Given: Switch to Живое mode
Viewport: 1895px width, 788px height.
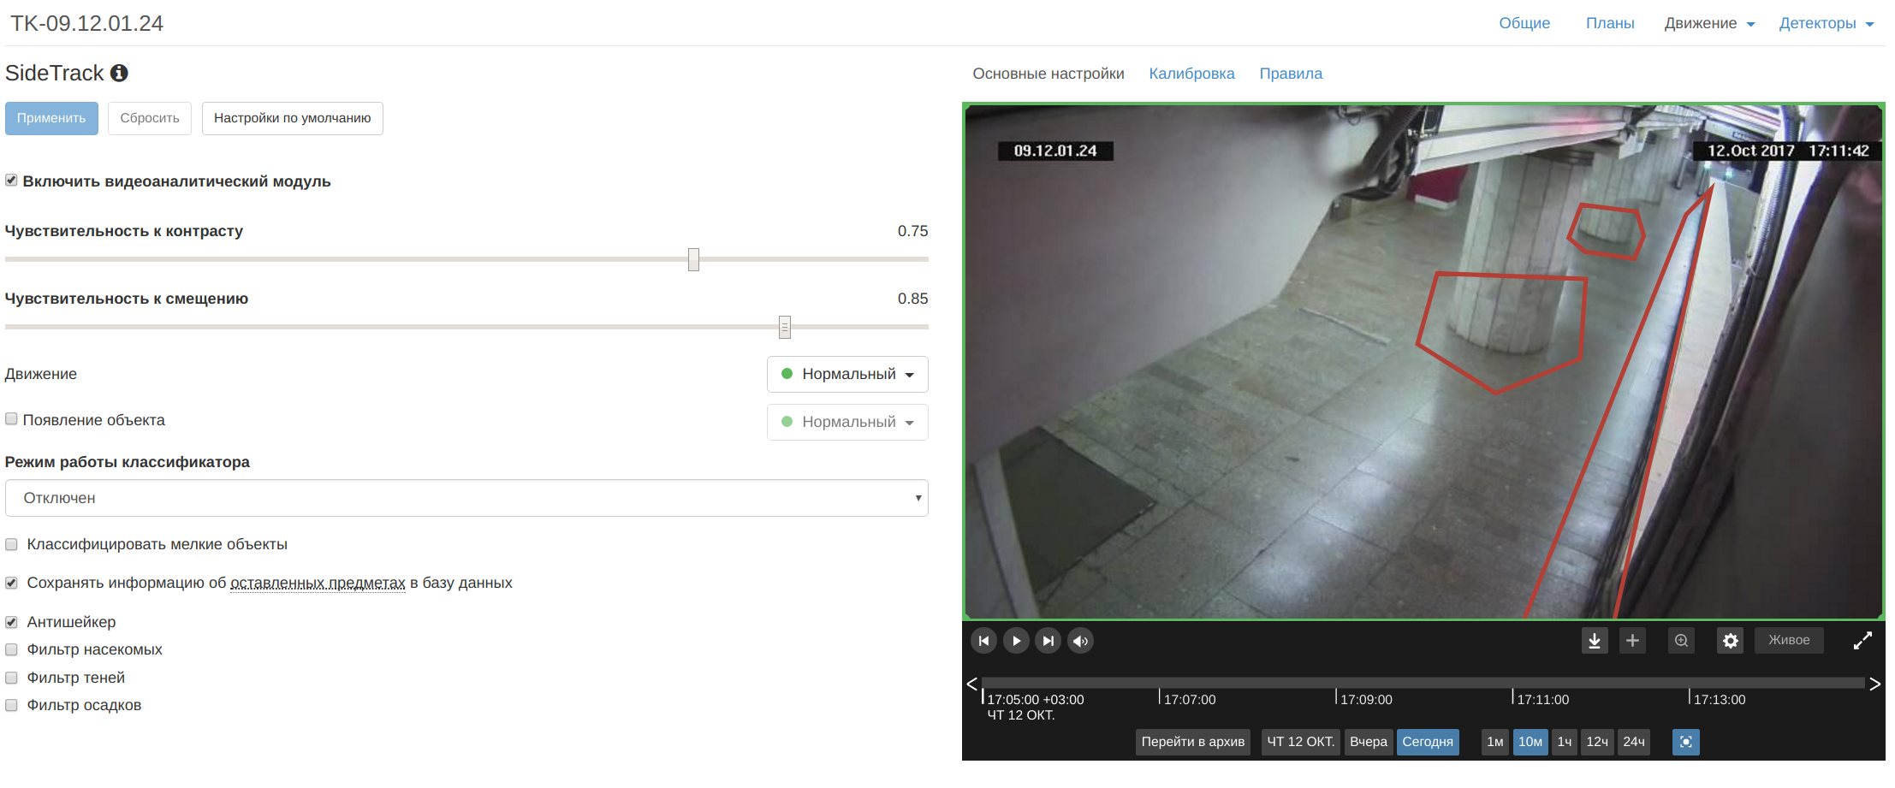Looking at the screenshot, I should (1789, 640).
